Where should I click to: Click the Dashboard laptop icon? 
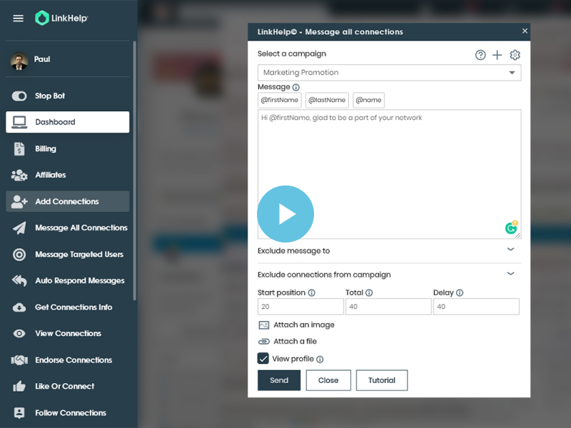[x=19, y=122]
